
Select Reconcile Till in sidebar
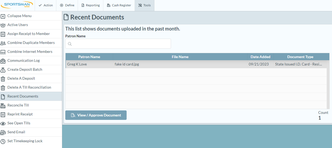tap(31, 105)
